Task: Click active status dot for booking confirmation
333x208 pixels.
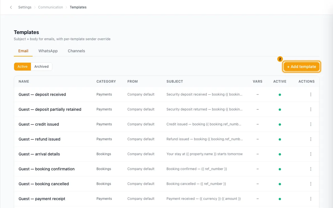Action: (280, 169)
